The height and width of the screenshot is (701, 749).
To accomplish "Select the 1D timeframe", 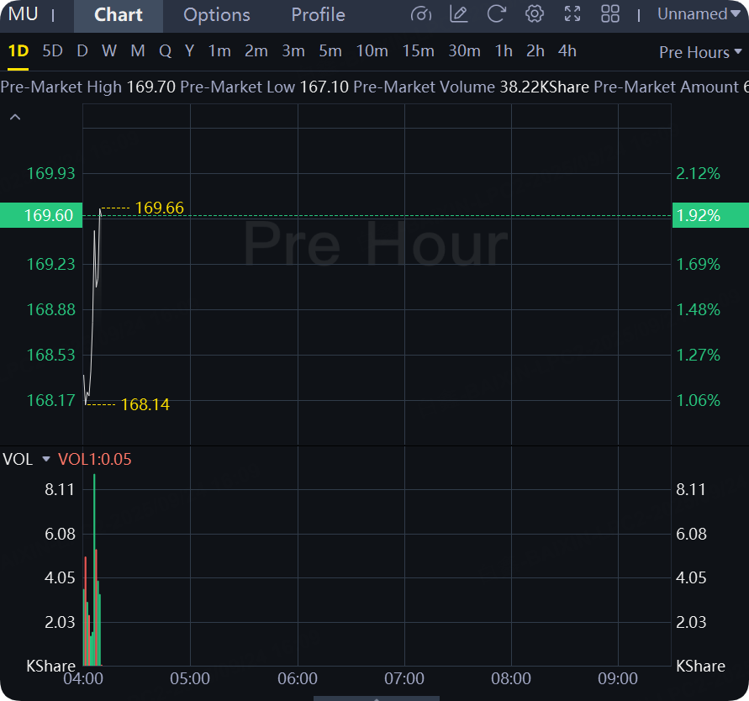I will click(x=18, y=50).
